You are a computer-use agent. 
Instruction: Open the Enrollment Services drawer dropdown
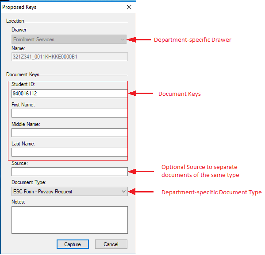(69, 39)
